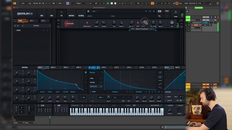Select the ENV 1 tab
The image size is (232, 130).
tap(43, 68)
